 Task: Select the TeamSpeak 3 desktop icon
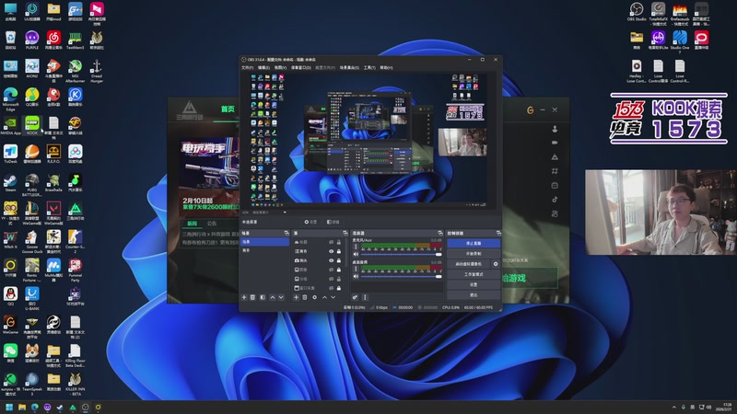32,384
